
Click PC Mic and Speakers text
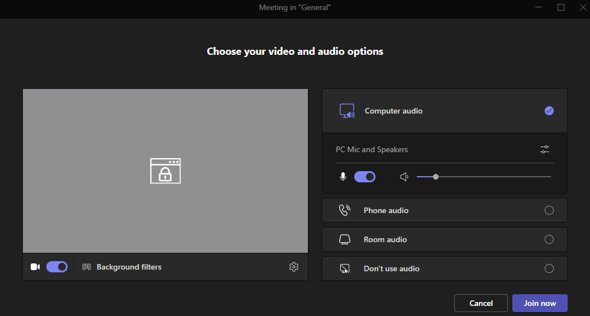pyautogui.click(x=372, y=149)
